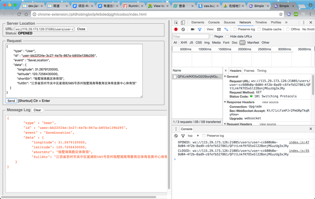Screen dimensions: 315x199
Task: Toggle the device toolbar icon
Action: click(x=183, y=22)
